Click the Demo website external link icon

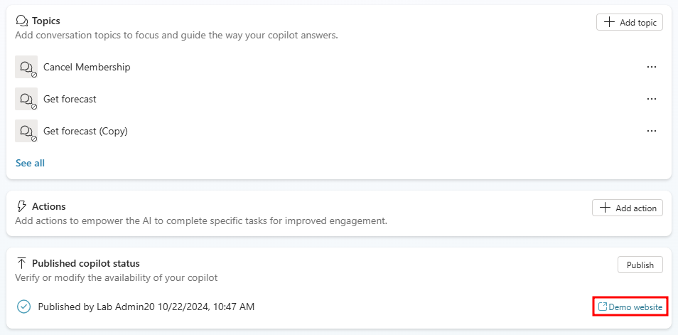[603, 307]
